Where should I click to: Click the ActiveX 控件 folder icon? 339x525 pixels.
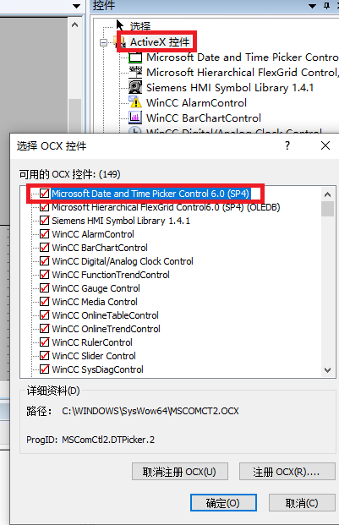pos(120,42)
